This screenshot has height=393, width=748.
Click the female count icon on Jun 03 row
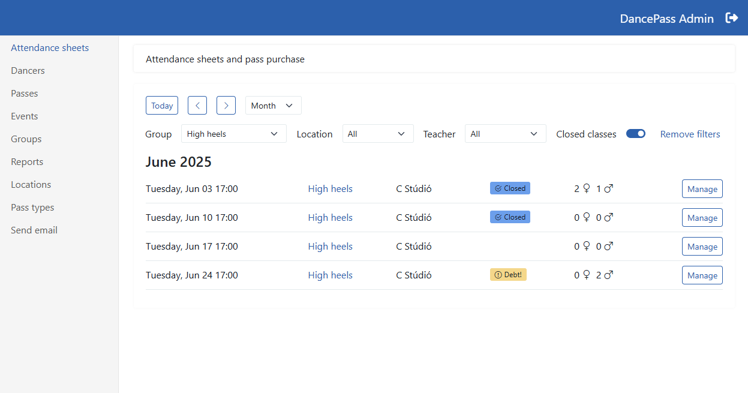[x=586, y=188]
